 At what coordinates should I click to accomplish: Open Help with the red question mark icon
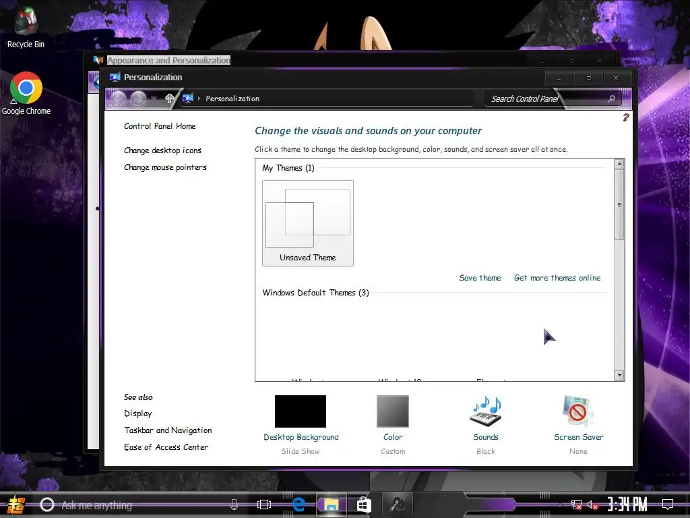tap(626, 117)
